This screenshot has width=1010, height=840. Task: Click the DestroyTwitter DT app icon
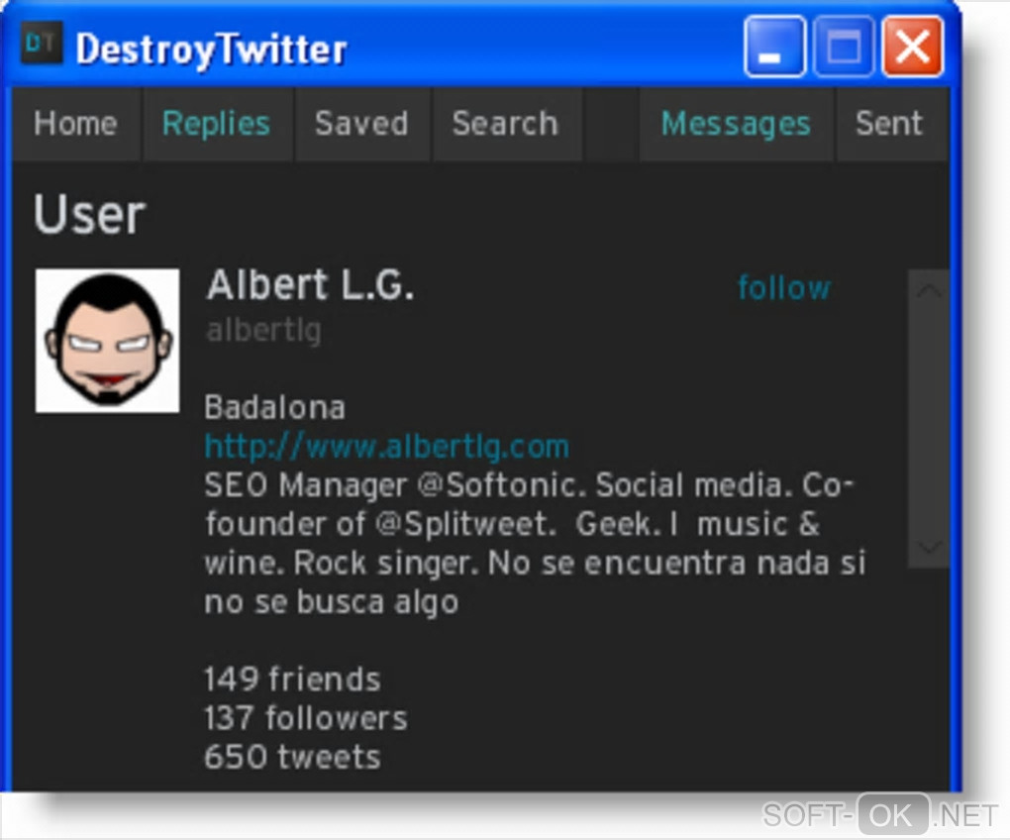pyautogui.click(x=42, y=44)
